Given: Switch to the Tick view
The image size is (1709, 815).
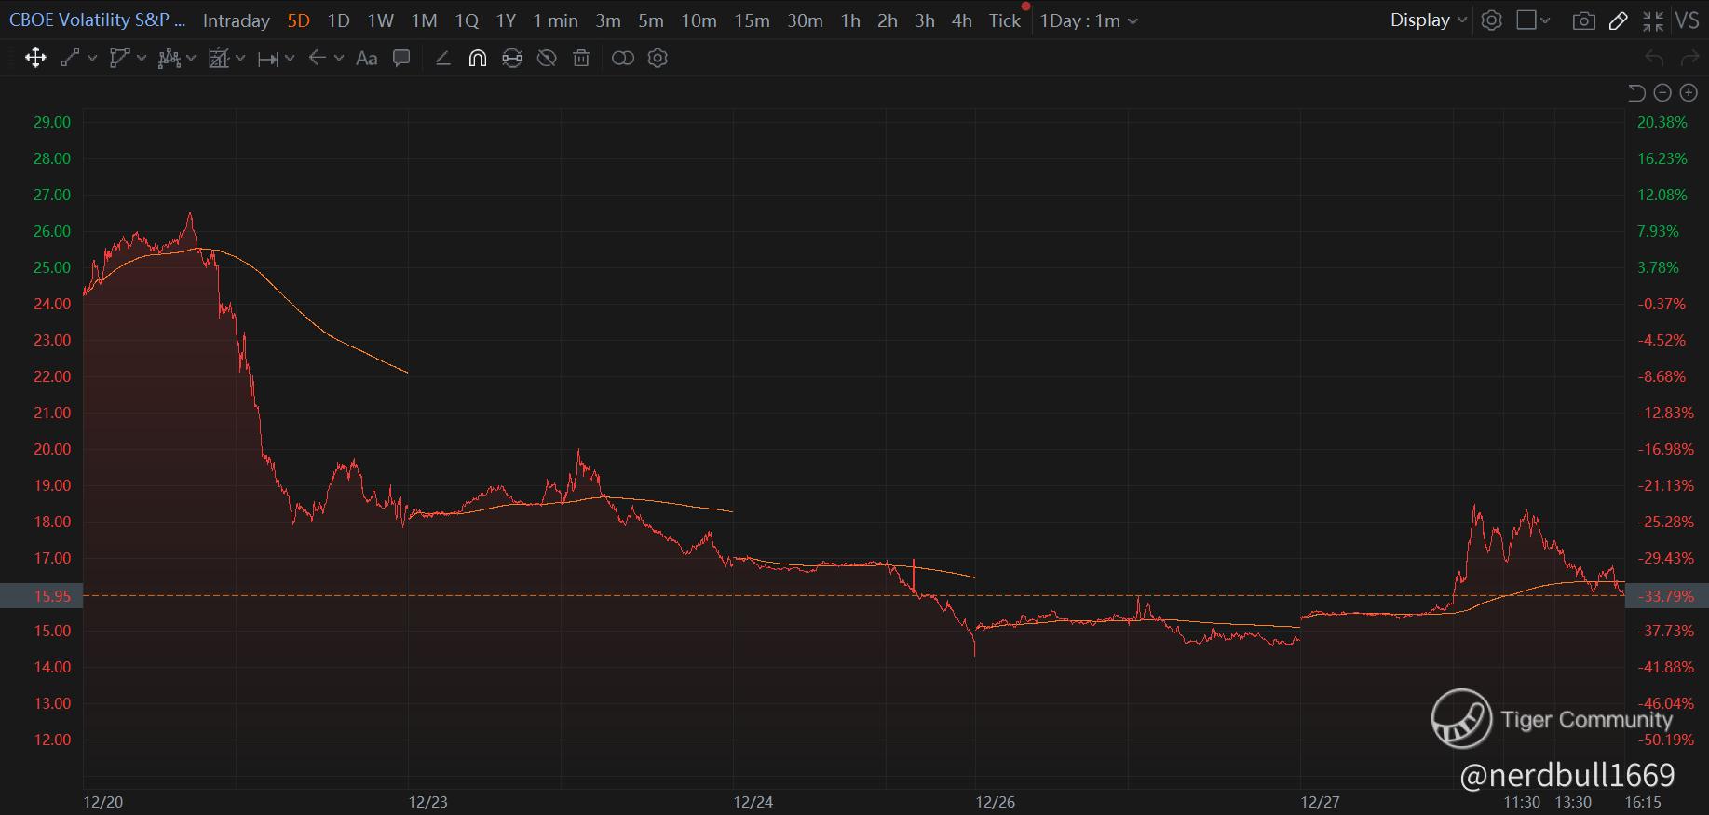Looking at the screenshot, I should tap(1005, 20).
